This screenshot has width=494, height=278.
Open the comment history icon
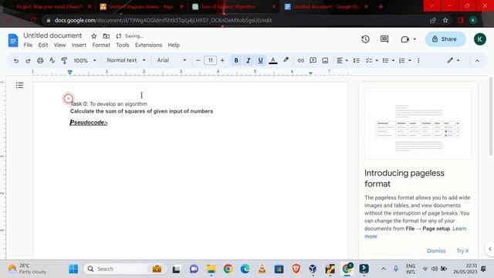(x=384, y=39)
